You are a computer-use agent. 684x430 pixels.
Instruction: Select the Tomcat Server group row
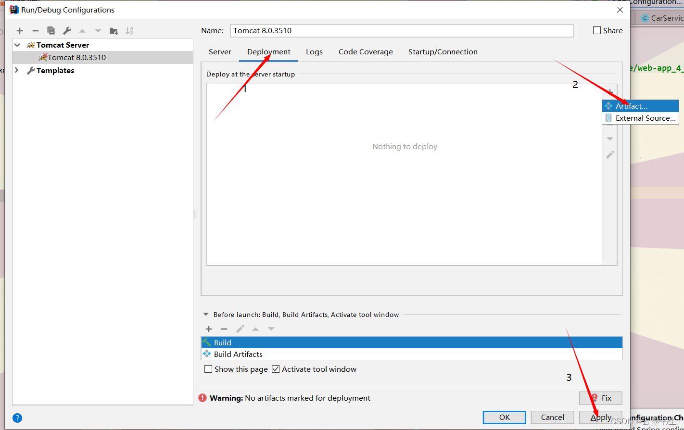click(102, 45)
